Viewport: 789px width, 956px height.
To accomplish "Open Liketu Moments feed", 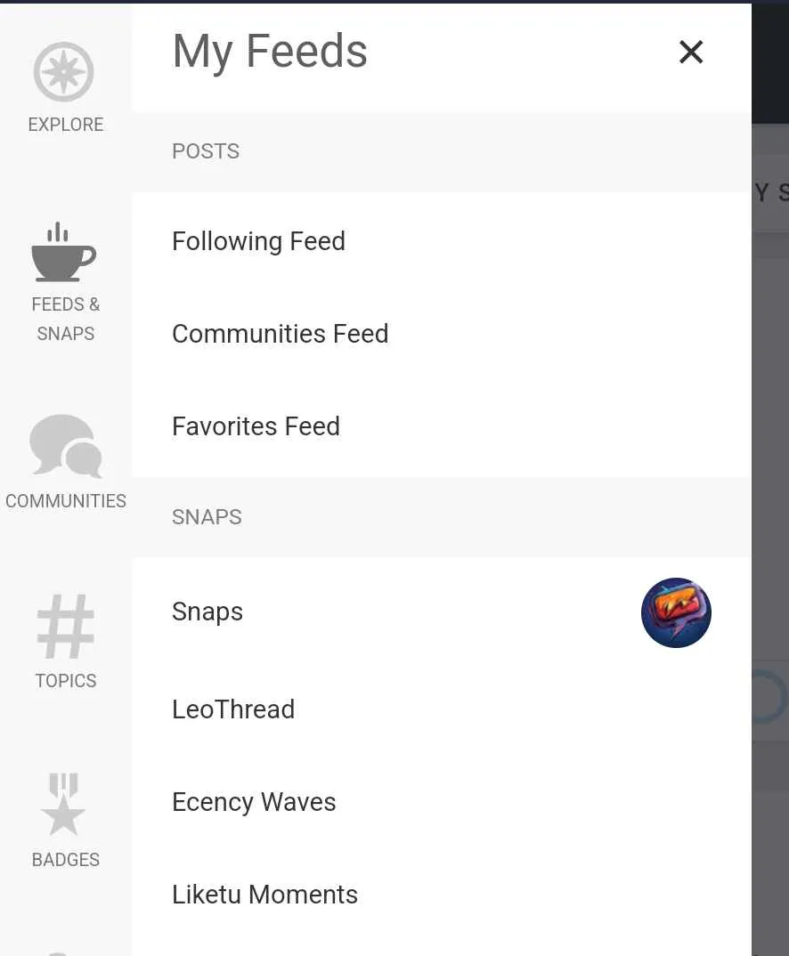I will 442,895.
